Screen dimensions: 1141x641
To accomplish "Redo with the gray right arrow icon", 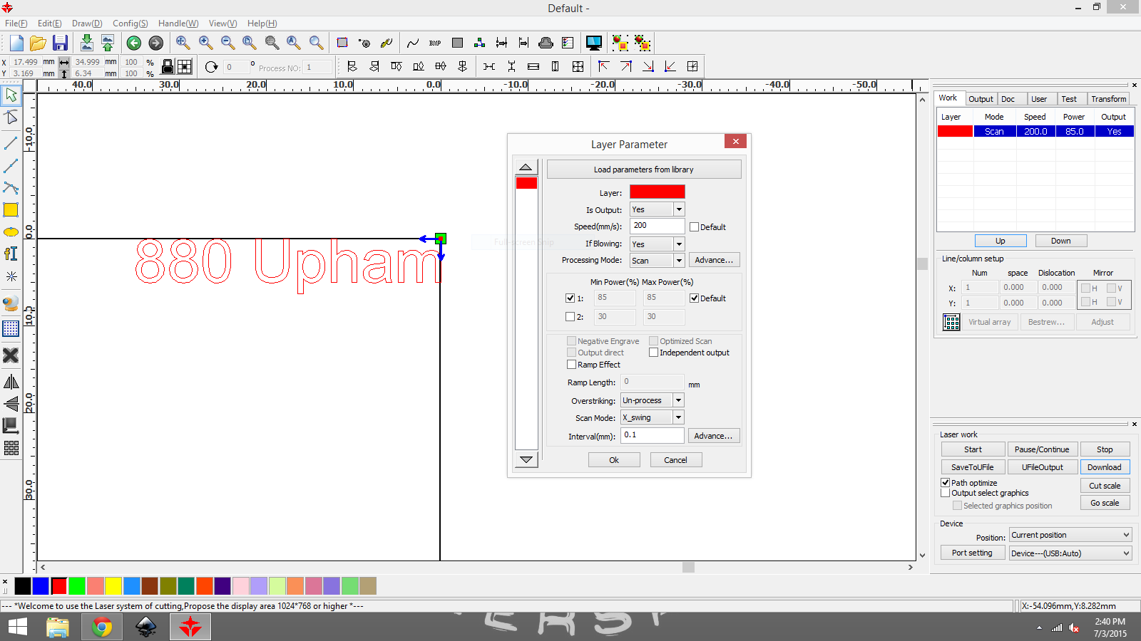I will tap(156, 43).
